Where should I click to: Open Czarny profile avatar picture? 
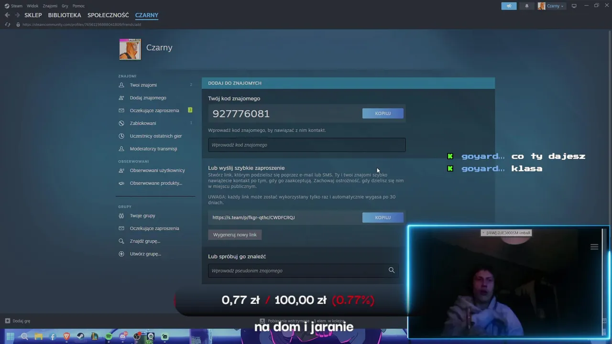(130, 49)
